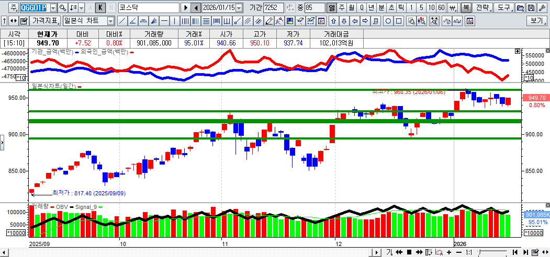Open chart settings wrench icon

click(542, 8)
